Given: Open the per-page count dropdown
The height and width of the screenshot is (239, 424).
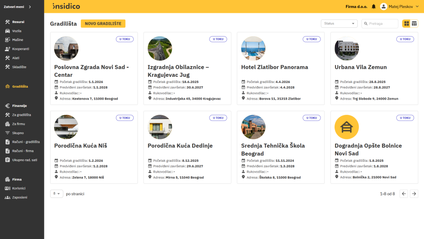Looking at the screenshot, I should pyautogui.click(x=56, y=194).
